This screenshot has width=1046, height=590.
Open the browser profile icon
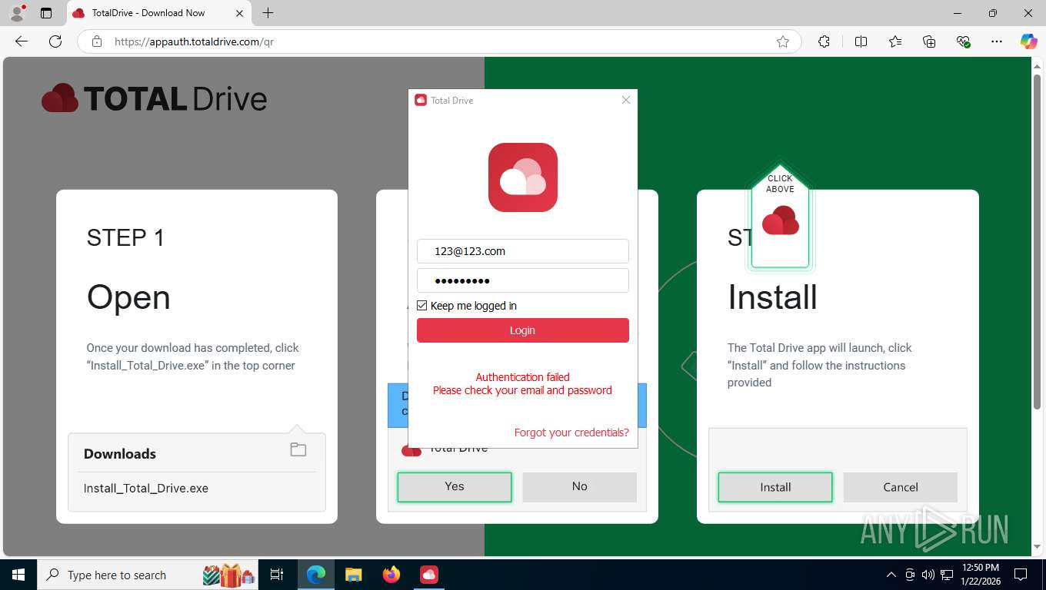tap(17, 13)
